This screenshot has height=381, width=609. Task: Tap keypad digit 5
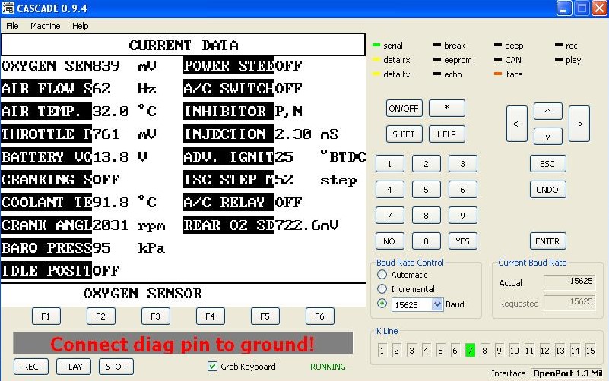click(x=426, y=190)
